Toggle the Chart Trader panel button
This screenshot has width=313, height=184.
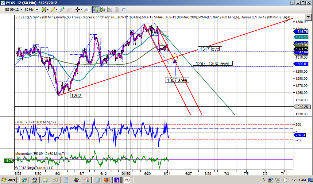(96, 10)
